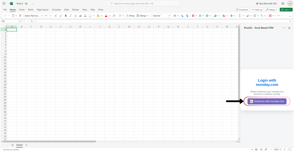The height and width of the screenshot is (151, 294).
Task: Click the Insert cells icon
Action: (215, 16)
